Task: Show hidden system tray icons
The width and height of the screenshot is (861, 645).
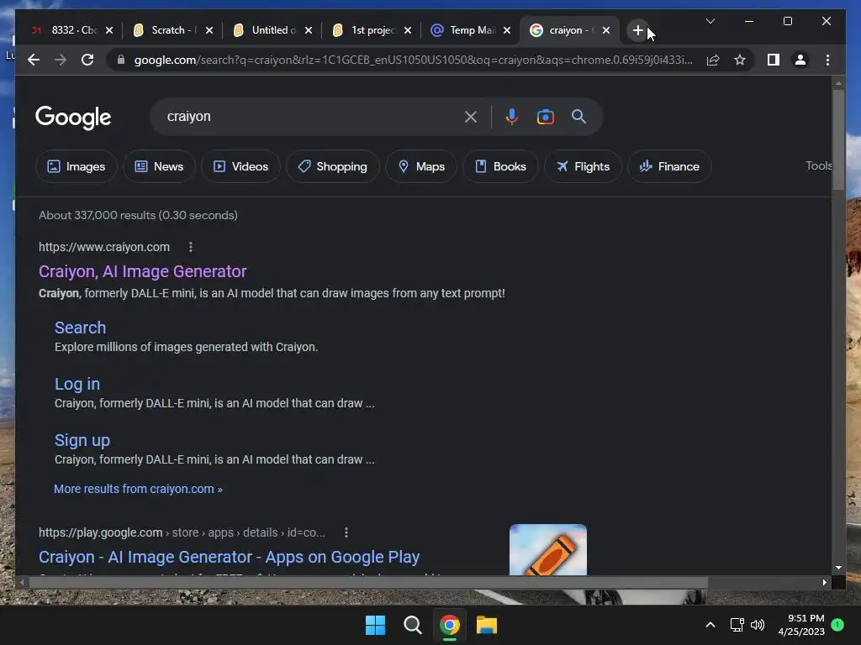Action: click(710, 625)
